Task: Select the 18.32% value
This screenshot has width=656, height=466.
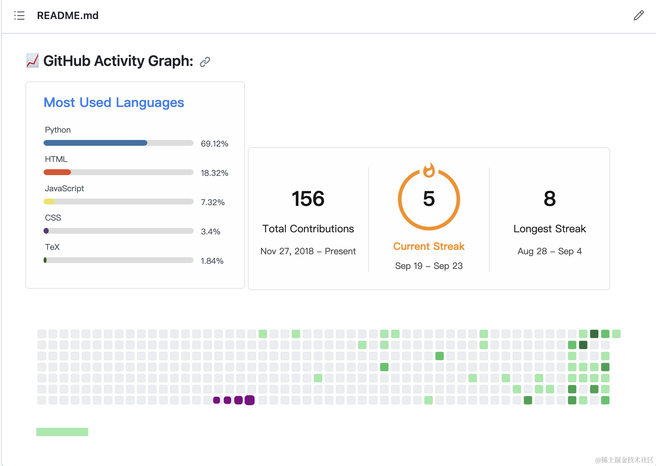Action: click(x=215, y=173)
